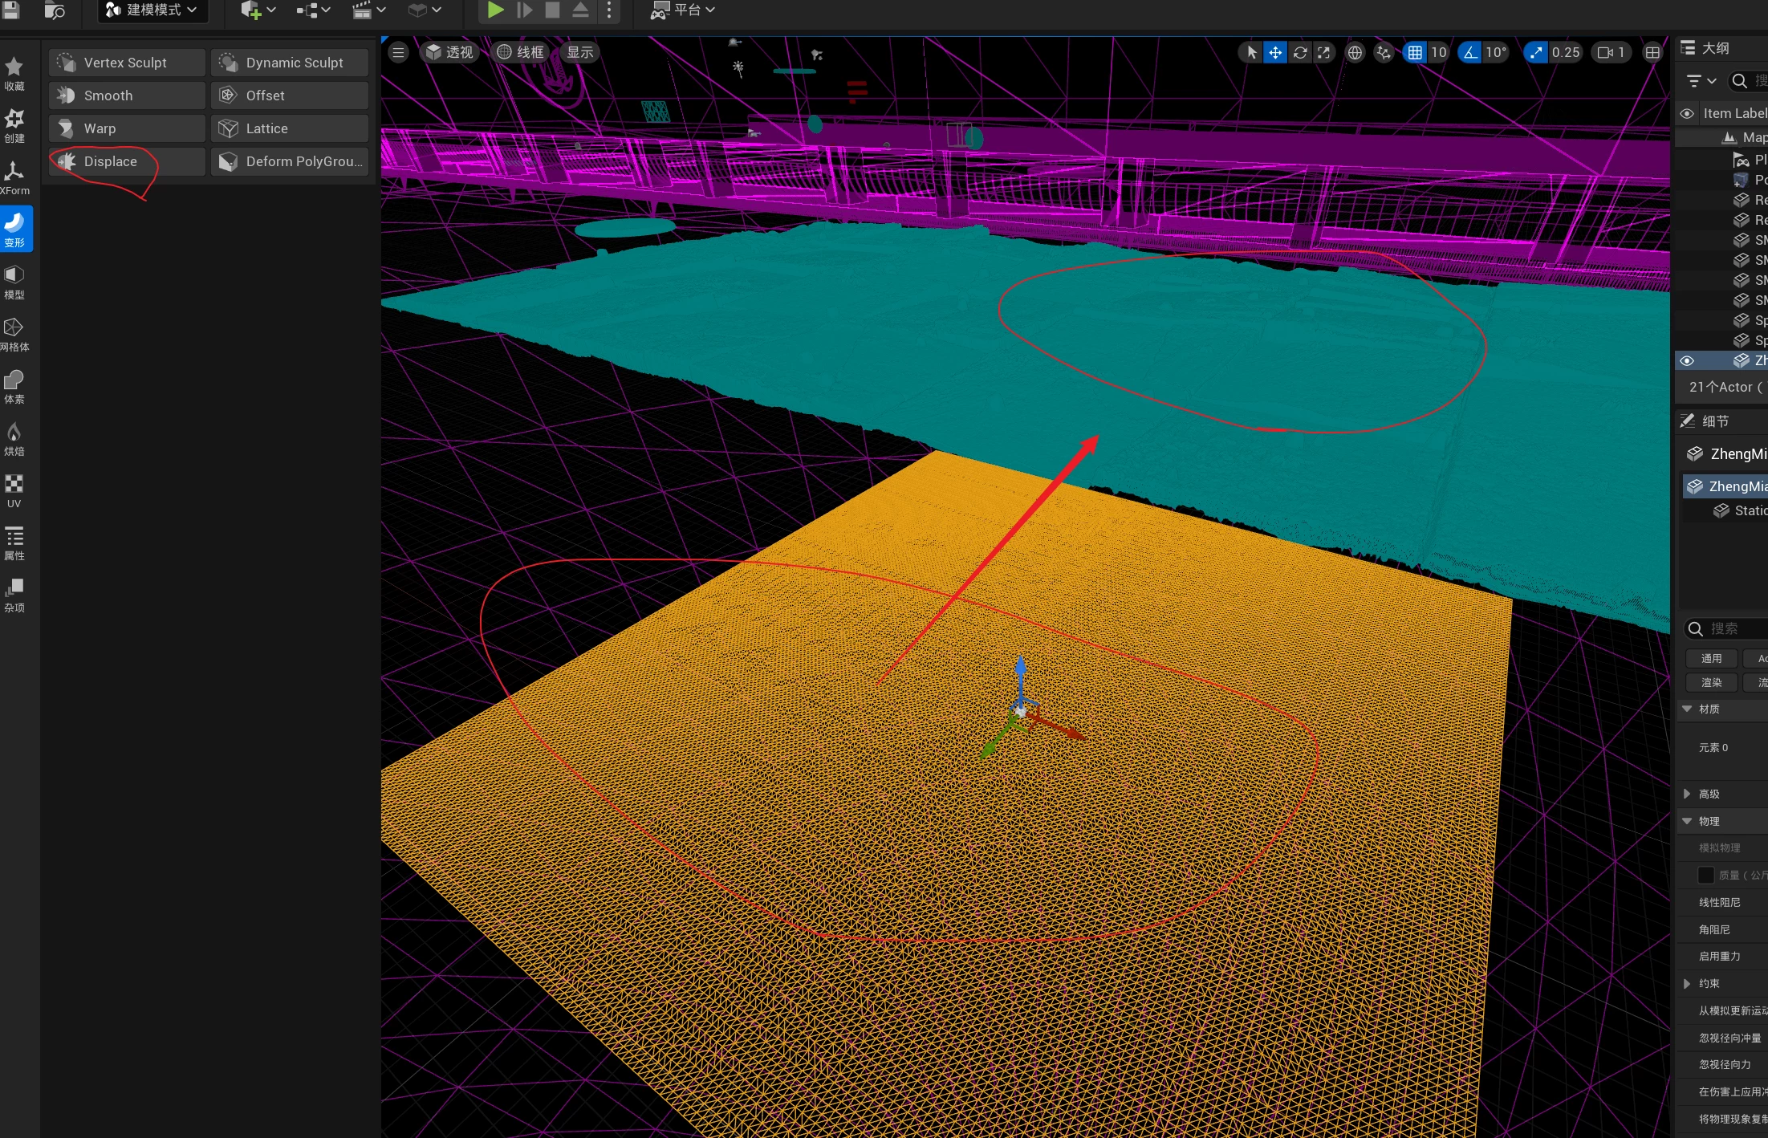Screen dimensions: 1768x1138
Task: Click the viewport hamburger menu icon
Action: pyautogui.click(x=398, y=53)
